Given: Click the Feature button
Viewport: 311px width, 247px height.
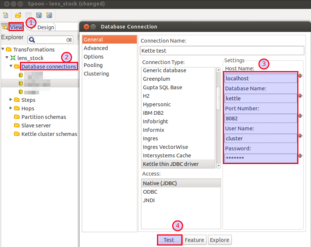Looking at the screenshot, I should (x=194, y=240).
